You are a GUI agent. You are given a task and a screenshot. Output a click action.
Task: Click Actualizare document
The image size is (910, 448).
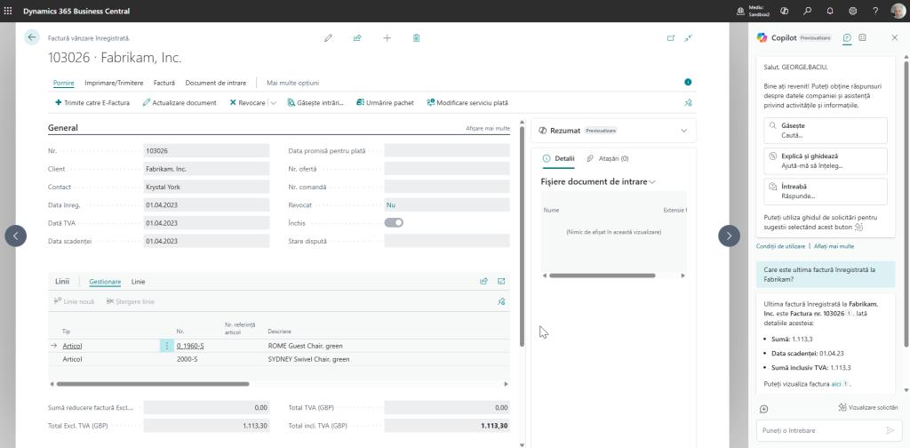[x=180, y=103]
